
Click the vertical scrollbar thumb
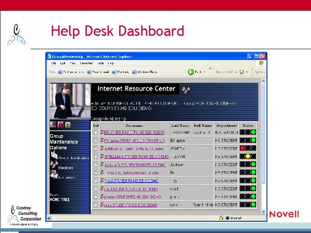(x=263, y=133)
